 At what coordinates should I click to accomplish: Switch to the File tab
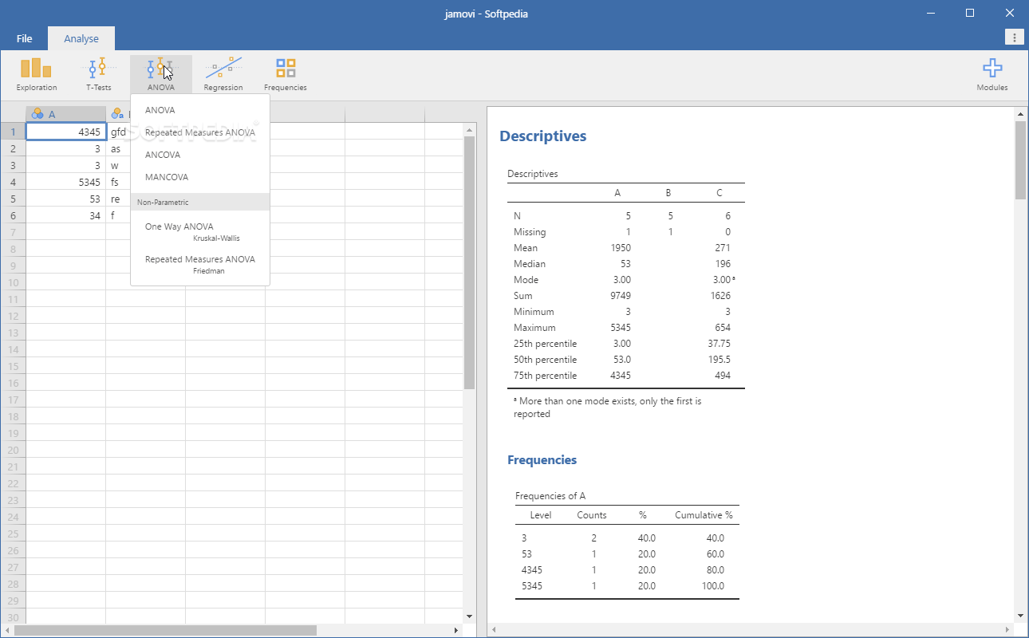pyautogui.click(x=24, y=38)
